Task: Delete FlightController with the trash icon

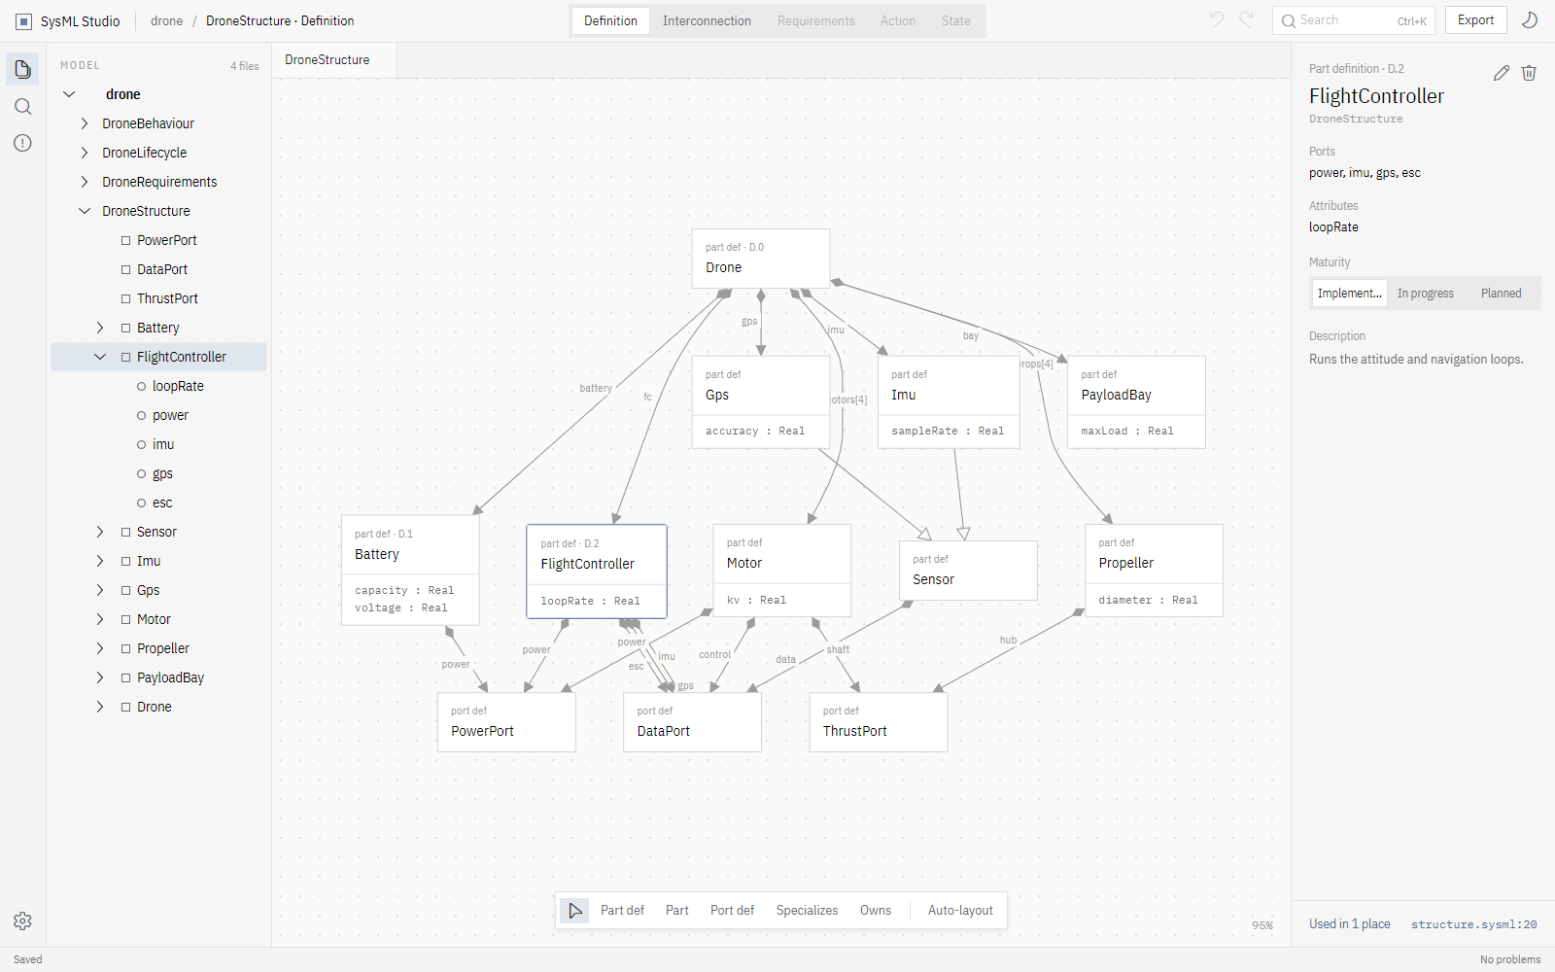Action: (1529, 73)
